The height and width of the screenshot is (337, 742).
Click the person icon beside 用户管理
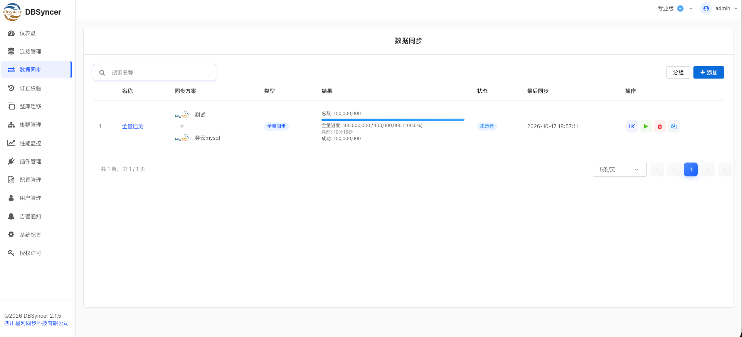11,198
